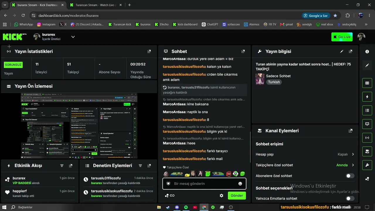Reload the page
This screenshot has width=375, height=211.
point(23,16)
